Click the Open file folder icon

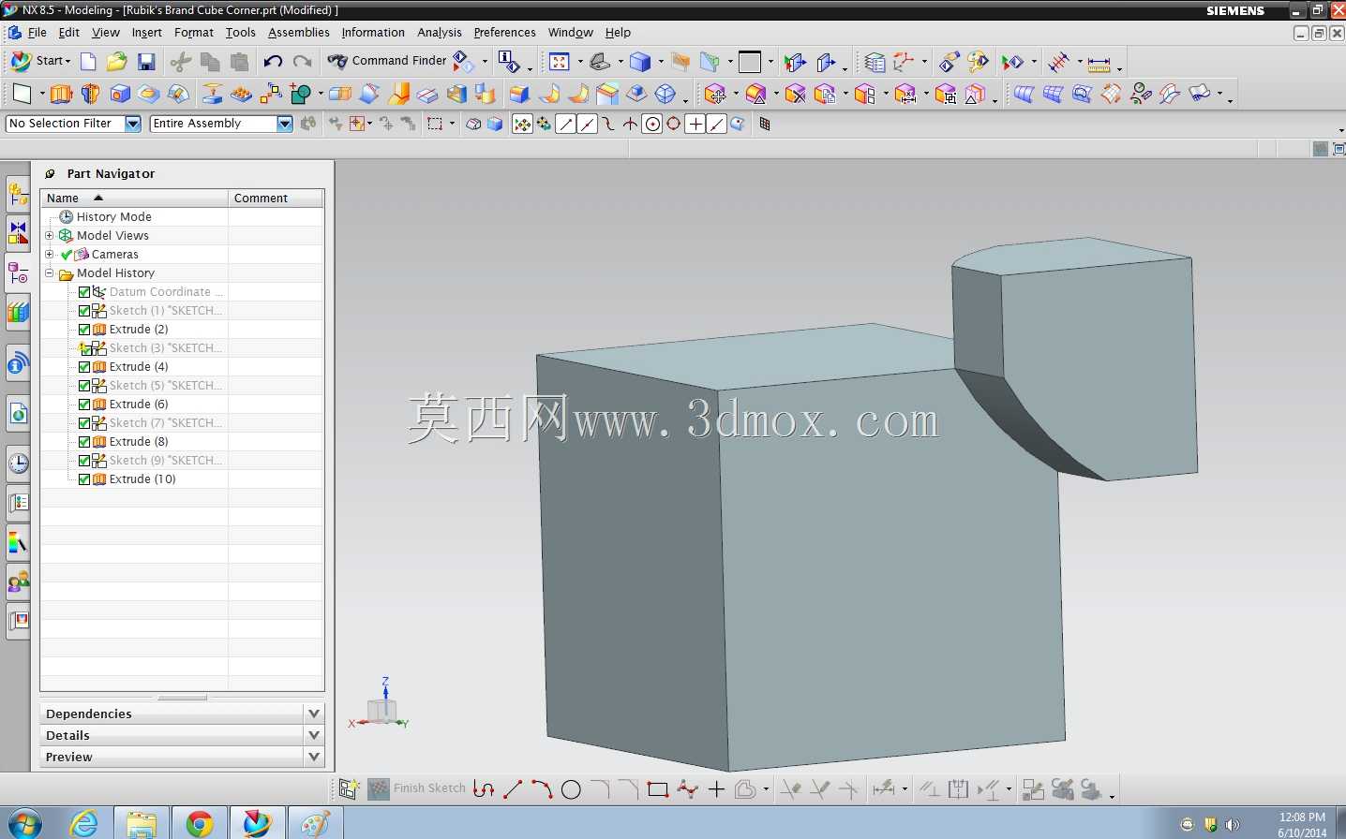[x=116, y=62]
